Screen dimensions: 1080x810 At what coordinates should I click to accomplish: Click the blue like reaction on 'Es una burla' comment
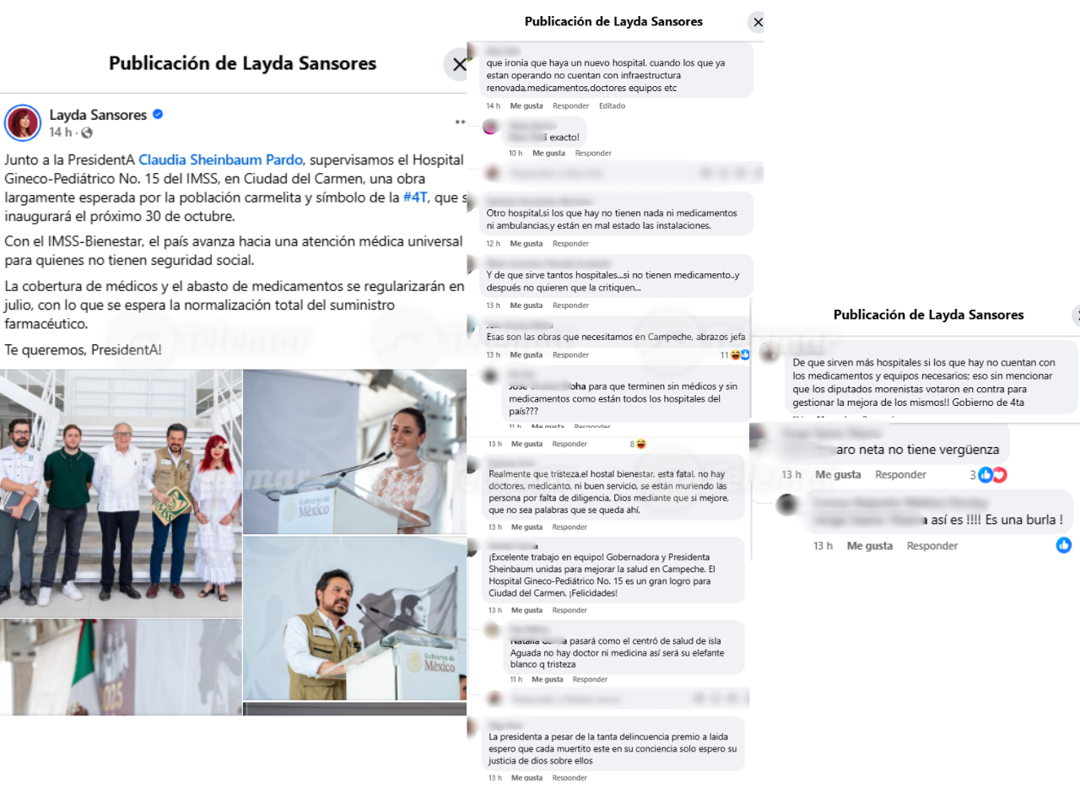point(1064,545)
